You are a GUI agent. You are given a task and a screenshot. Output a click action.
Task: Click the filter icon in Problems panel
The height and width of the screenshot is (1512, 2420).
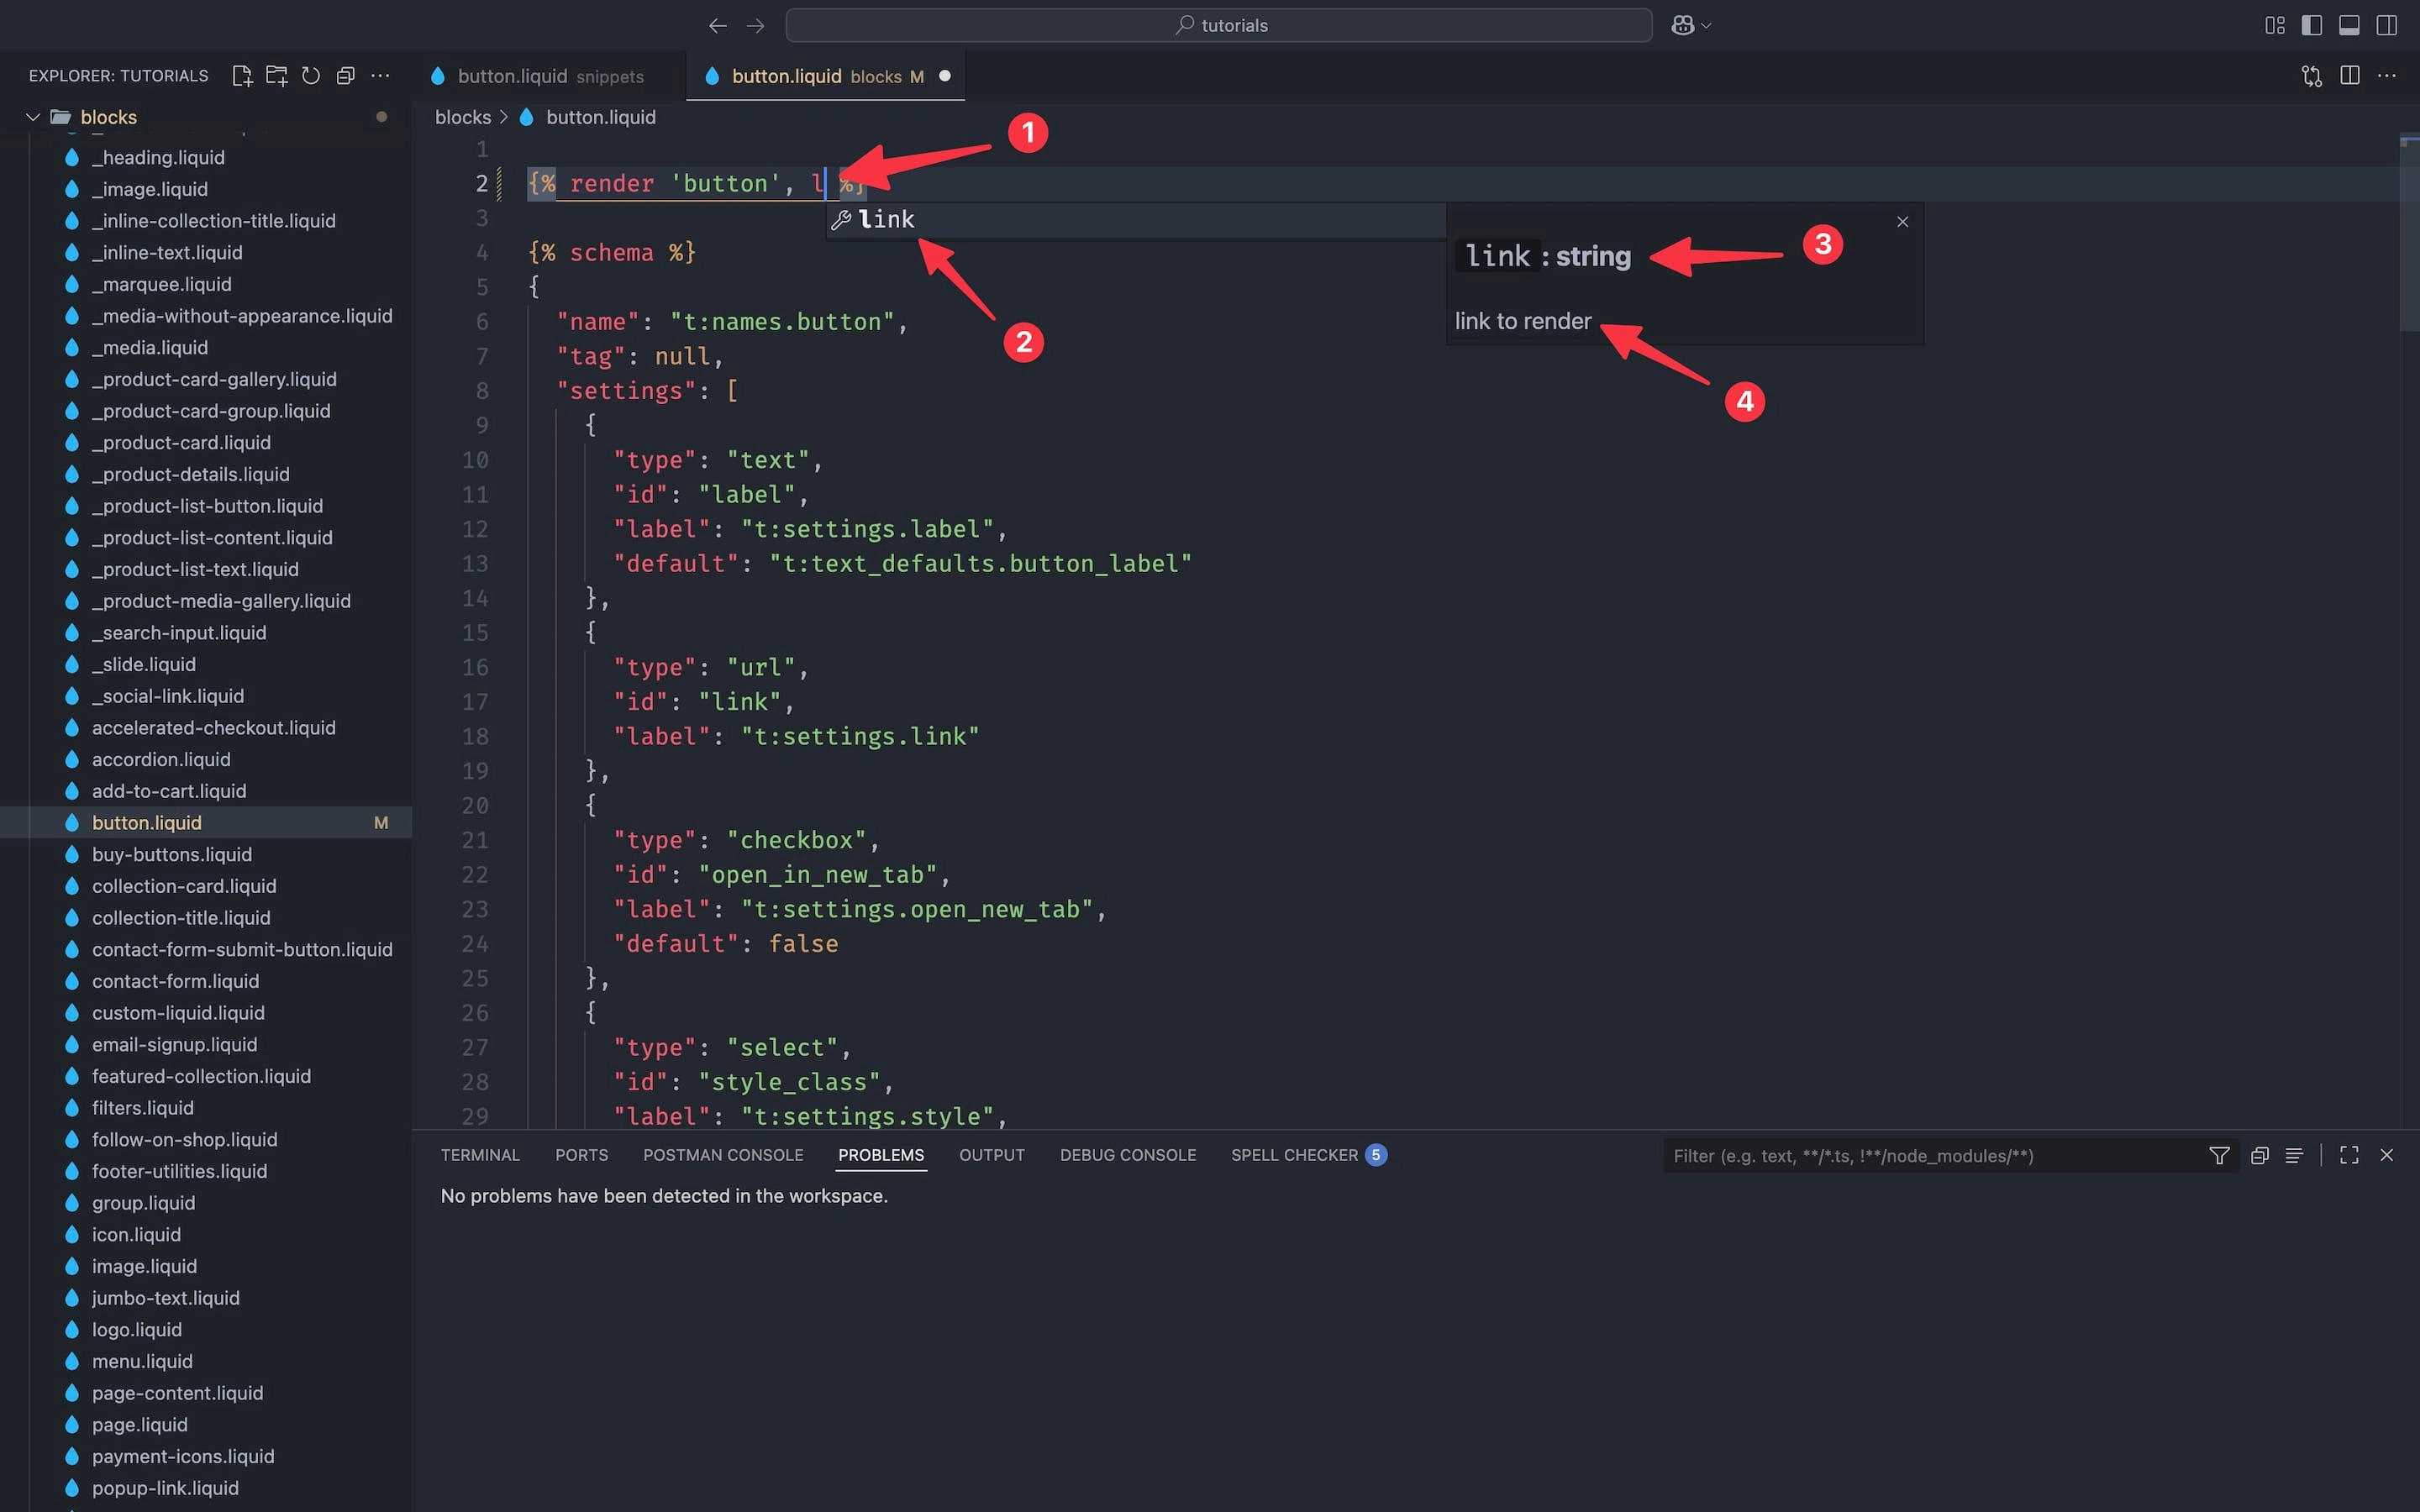coord(2219,1156)
